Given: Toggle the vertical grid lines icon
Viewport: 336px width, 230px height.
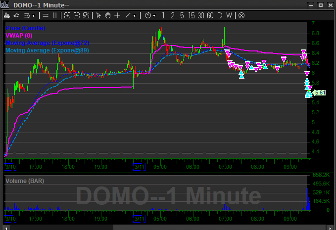Looking at the screenshot, I should pyautogui.click(x=55, y=15).
